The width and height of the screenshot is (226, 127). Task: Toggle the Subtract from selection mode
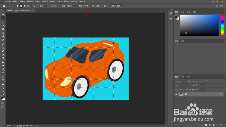click(25, 6)
